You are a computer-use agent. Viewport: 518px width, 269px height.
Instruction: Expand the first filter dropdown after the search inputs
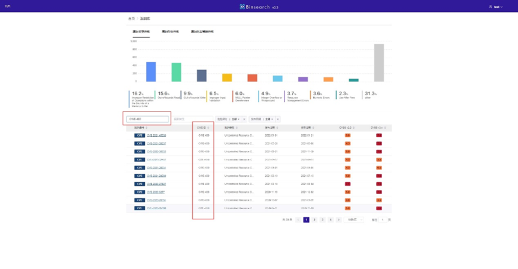point(235,119)
